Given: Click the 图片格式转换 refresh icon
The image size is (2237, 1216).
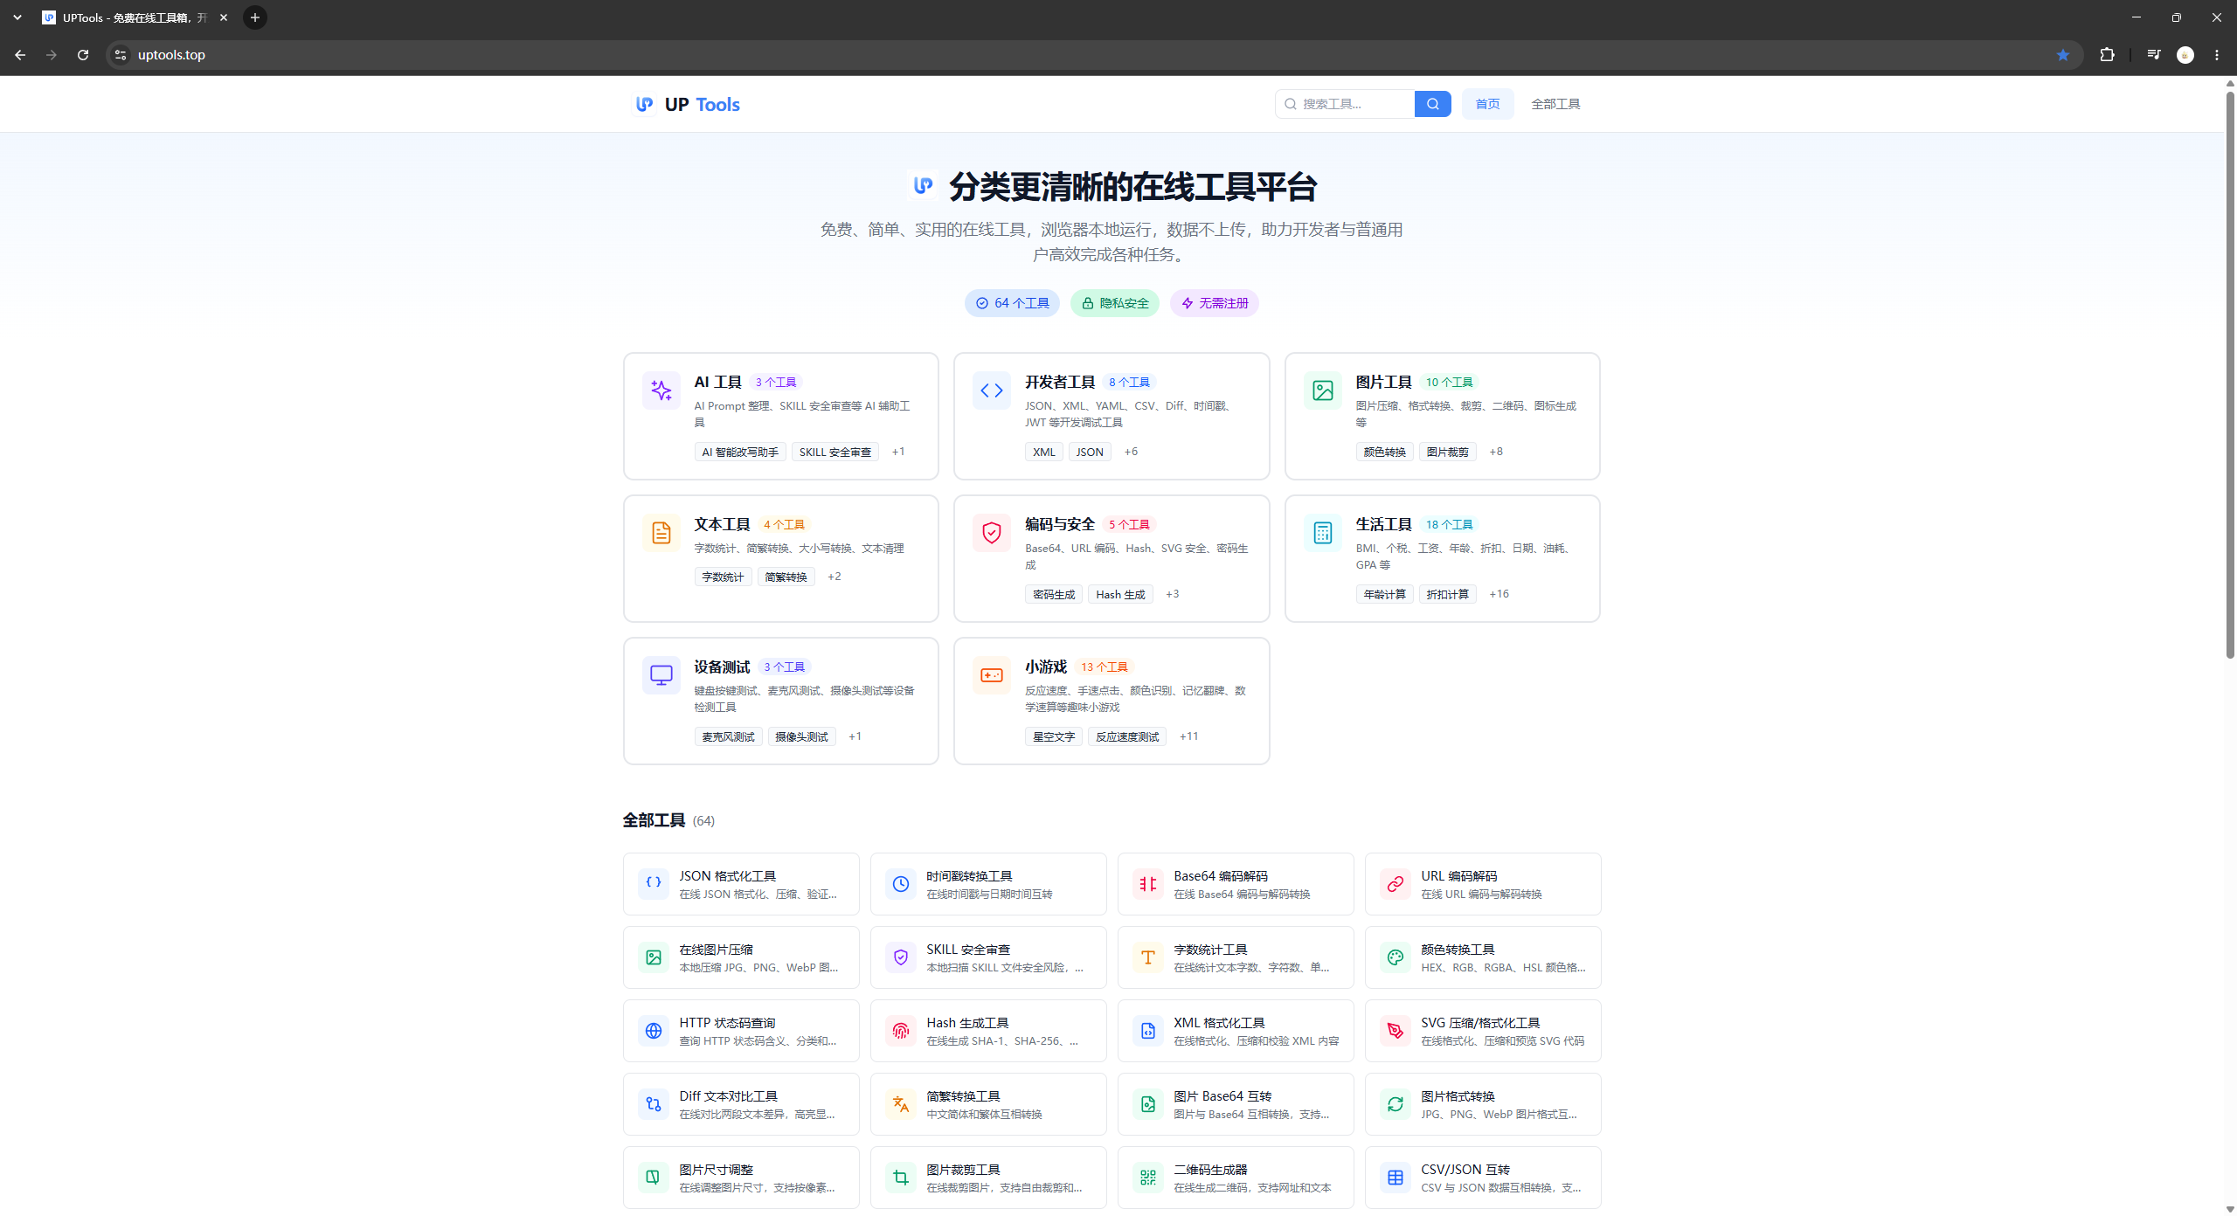Looking at the screenshot, I should pyautogui.click(x=1395, y=1103).
